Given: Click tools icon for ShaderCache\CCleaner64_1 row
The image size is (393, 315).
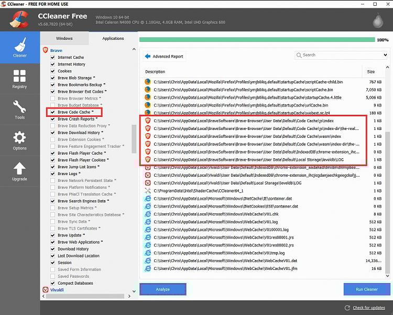Looking at the screenshot, I should (148, 191).
